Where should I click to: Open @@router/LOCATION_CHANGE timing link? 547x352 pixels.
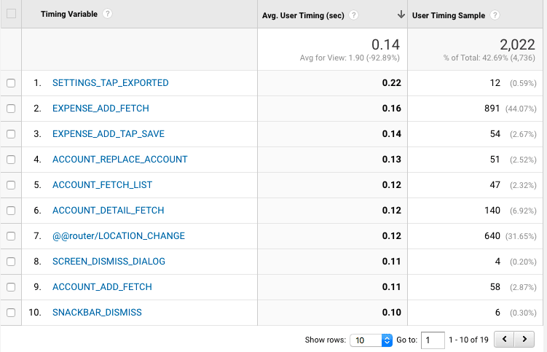[x=118, y=235]
